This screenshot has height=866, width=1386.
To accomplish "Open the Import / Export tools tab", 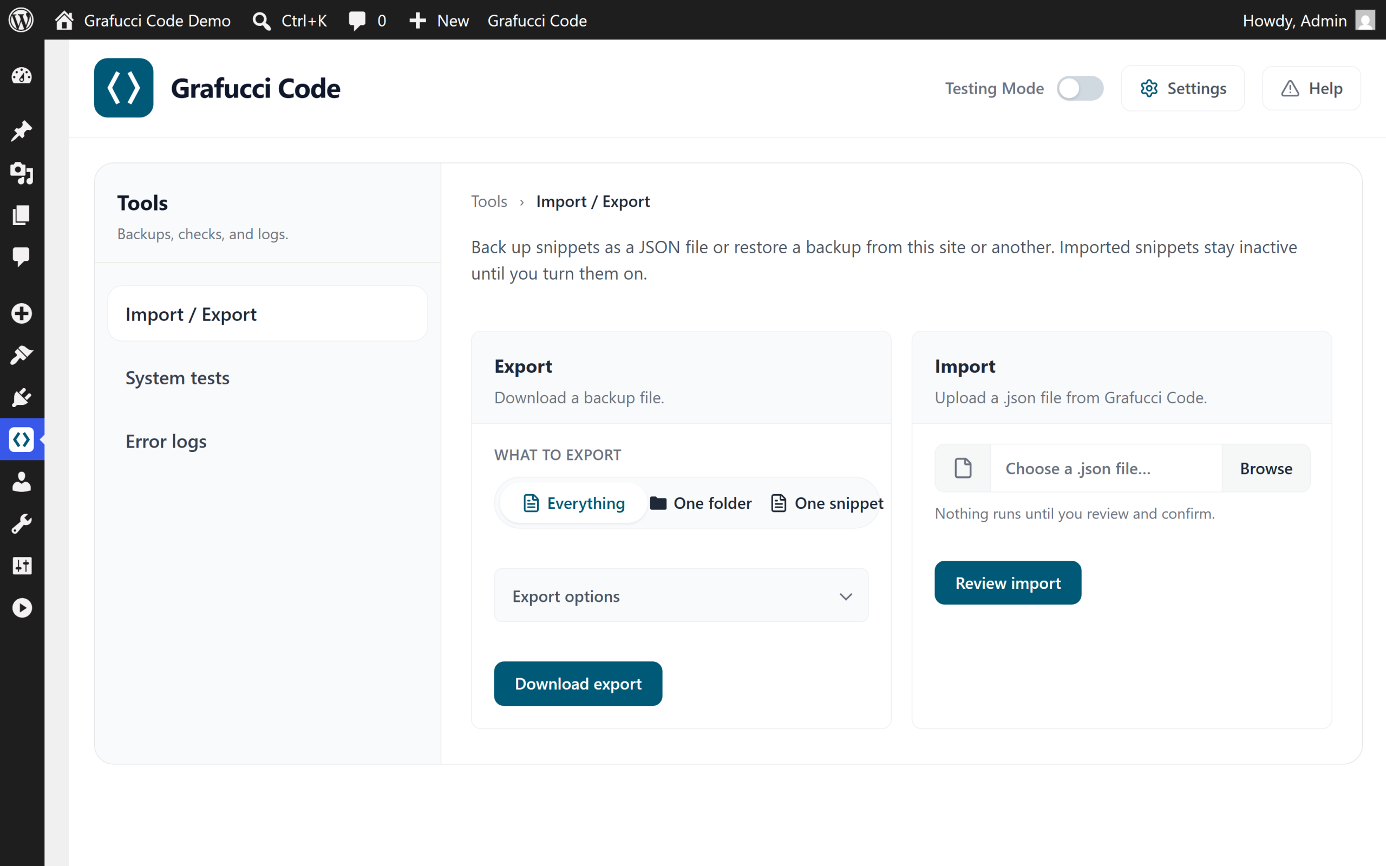I will pyautogui.click(x=267, y=314).
